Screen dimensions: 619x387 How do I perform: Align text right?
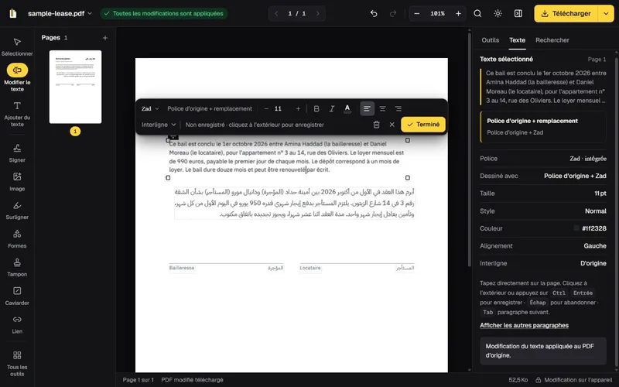tap(398, 108)
